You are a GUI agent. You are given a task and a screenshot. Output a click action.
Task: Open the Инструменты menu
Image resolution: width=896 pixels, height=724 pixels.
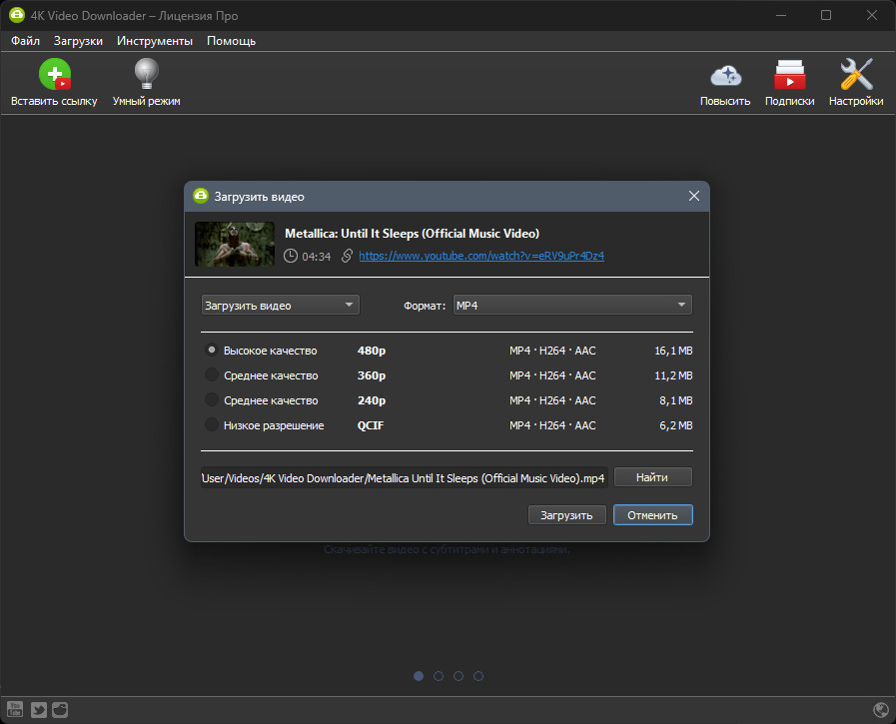click(154, 41)
